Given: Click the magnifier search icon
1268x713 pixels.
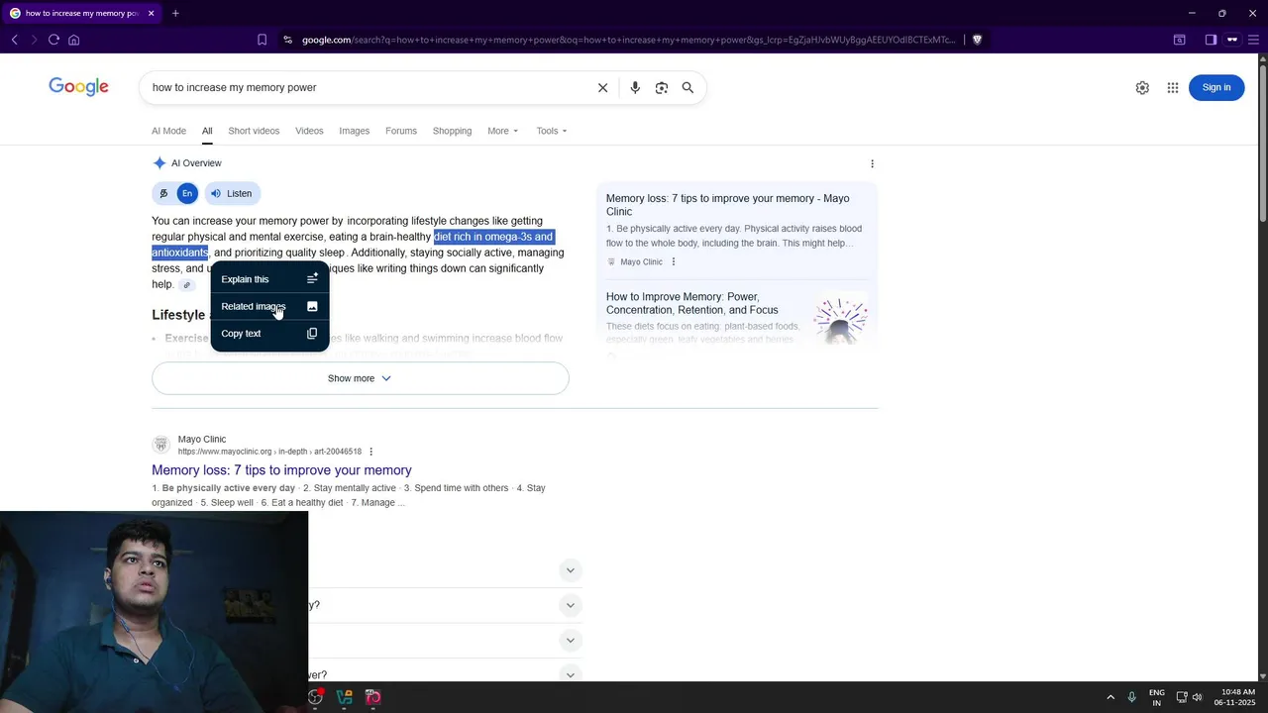Looking at the screenshot, I should pyautogui.click(x=687, y=87).
